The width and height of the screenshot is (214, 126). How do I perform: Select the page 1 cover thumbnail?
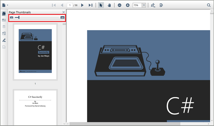[35, 51]
